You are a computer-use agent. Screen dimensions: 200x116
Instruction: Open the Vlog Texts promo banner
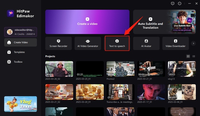(x=20, y=104)
